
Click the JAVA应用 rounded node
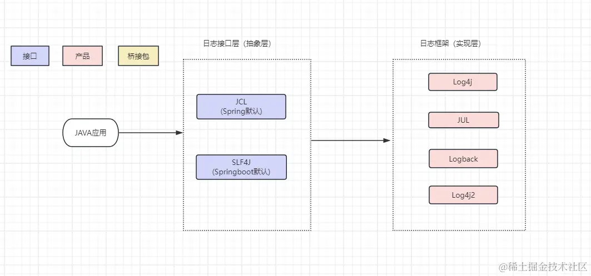91,133
